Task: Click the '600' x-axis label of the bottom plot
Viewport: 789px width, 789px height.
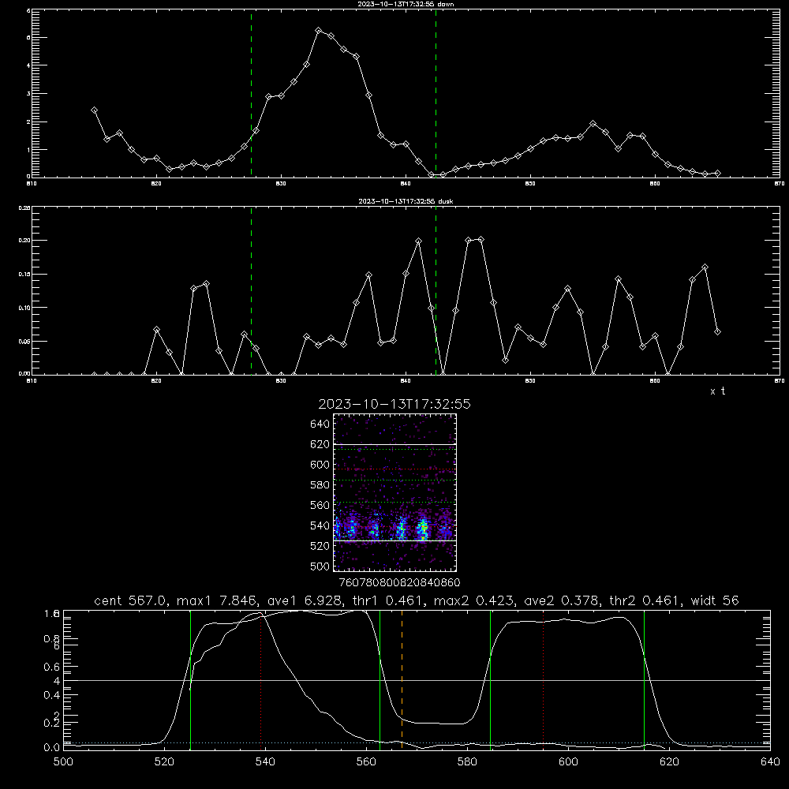Action: (569, 762)
